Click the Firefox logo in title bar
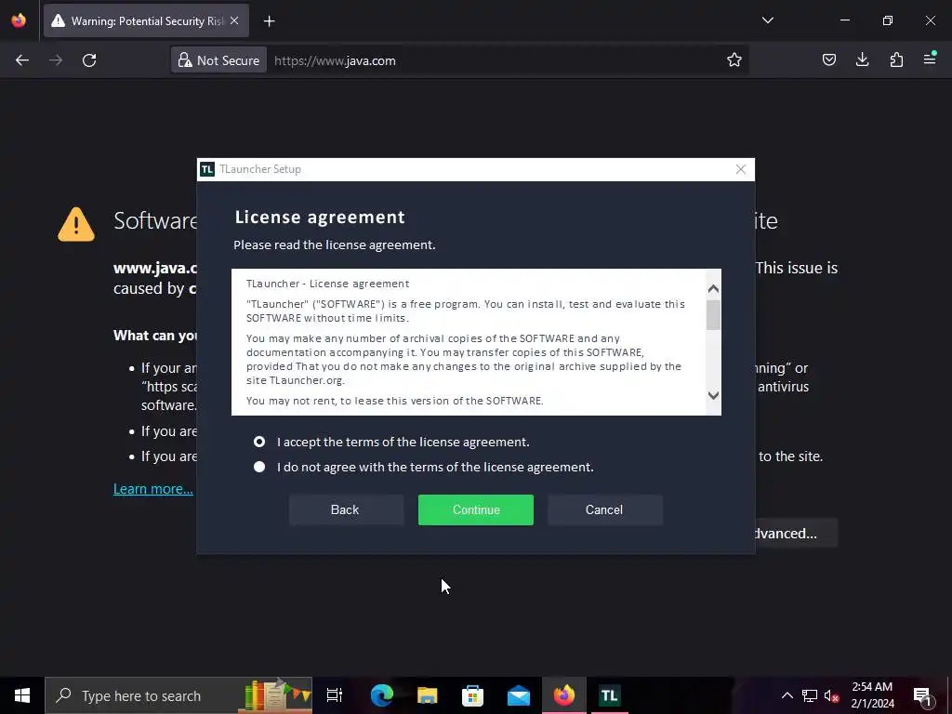Viewport: 952px width, 714px height. click(19, 20)
